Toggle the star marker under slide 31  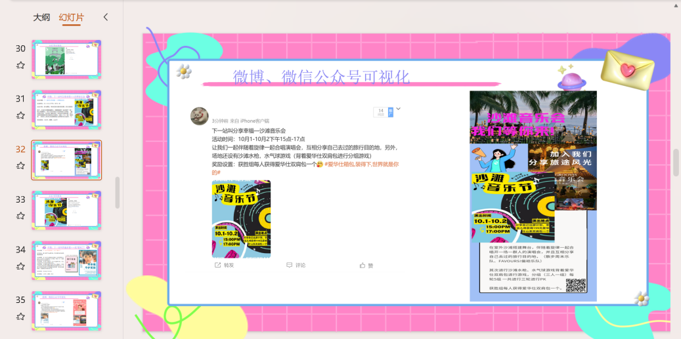pos(20,116)
